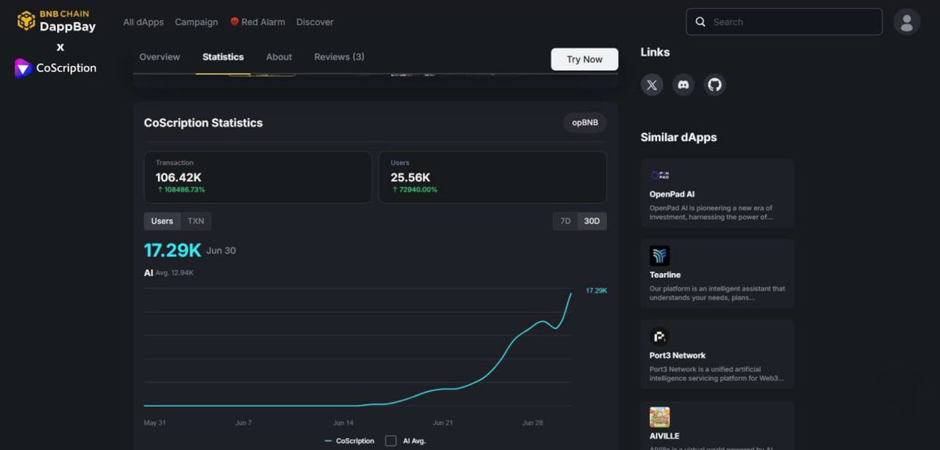The width and height of the screenshot is (940, 450).
Task: Focus the Search input field
Action: coord(784,22)
